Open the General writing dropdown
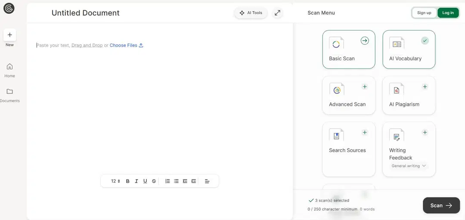Viewport: 465px width, 220px height. [409, 166]
